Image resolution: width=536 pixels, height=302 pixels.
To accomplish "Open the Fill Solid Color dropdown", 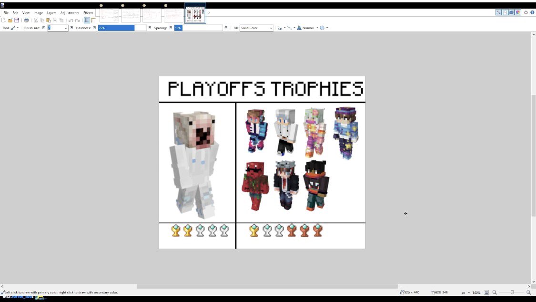I will pyautogui.click(x=256, y=28).
